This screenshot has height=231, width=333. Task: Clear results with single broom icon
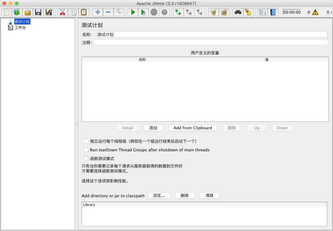click(213, 12)
